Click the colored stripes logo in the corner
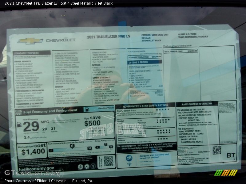The height and width of the screenshot is (184, 246). [226, 173]
